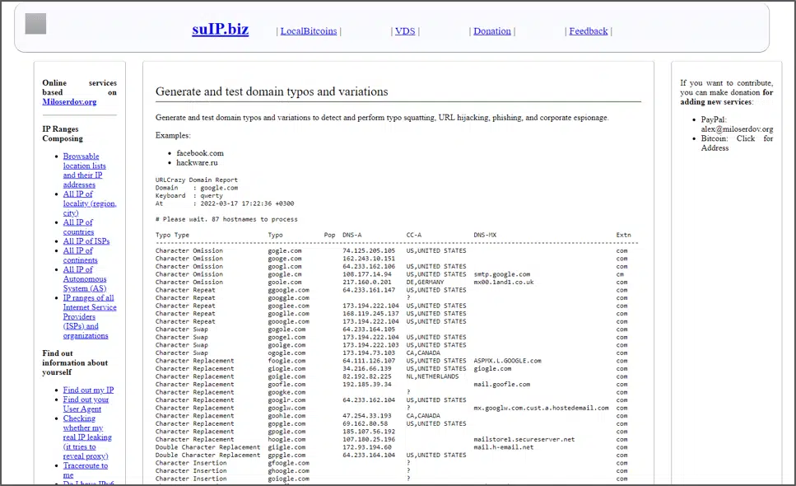Screen dimensions: 796x486
Task: Click the gray logo square in header
Action: 35,24
